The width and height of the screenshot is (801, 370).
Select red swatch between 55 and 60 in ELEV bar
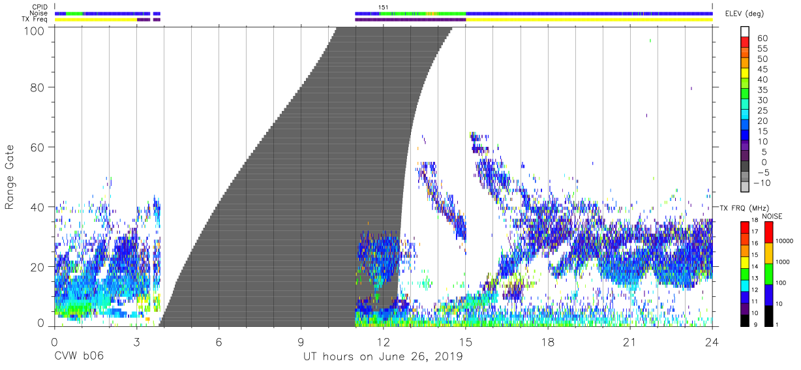(745, 44)
